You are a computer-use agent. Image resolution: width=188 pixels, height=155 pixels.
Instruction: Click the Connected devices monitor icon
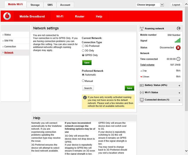tap(142, 100)
